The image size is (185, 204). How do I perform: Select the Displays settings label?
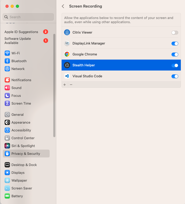18,173
